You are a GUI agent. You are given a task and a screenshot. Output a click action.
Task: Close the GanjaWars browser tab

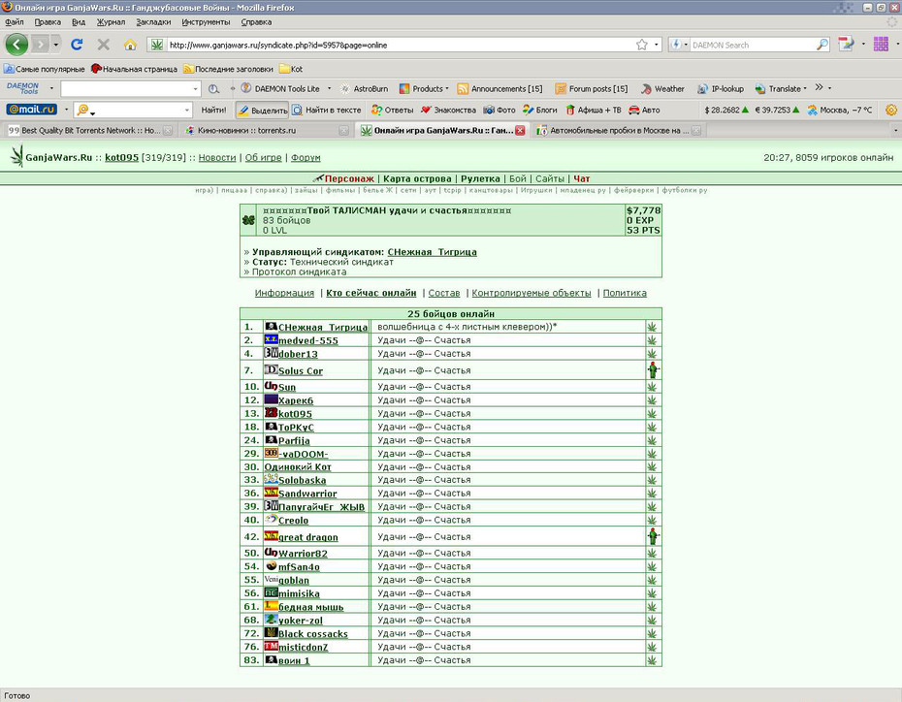click(x=520, y=131)
